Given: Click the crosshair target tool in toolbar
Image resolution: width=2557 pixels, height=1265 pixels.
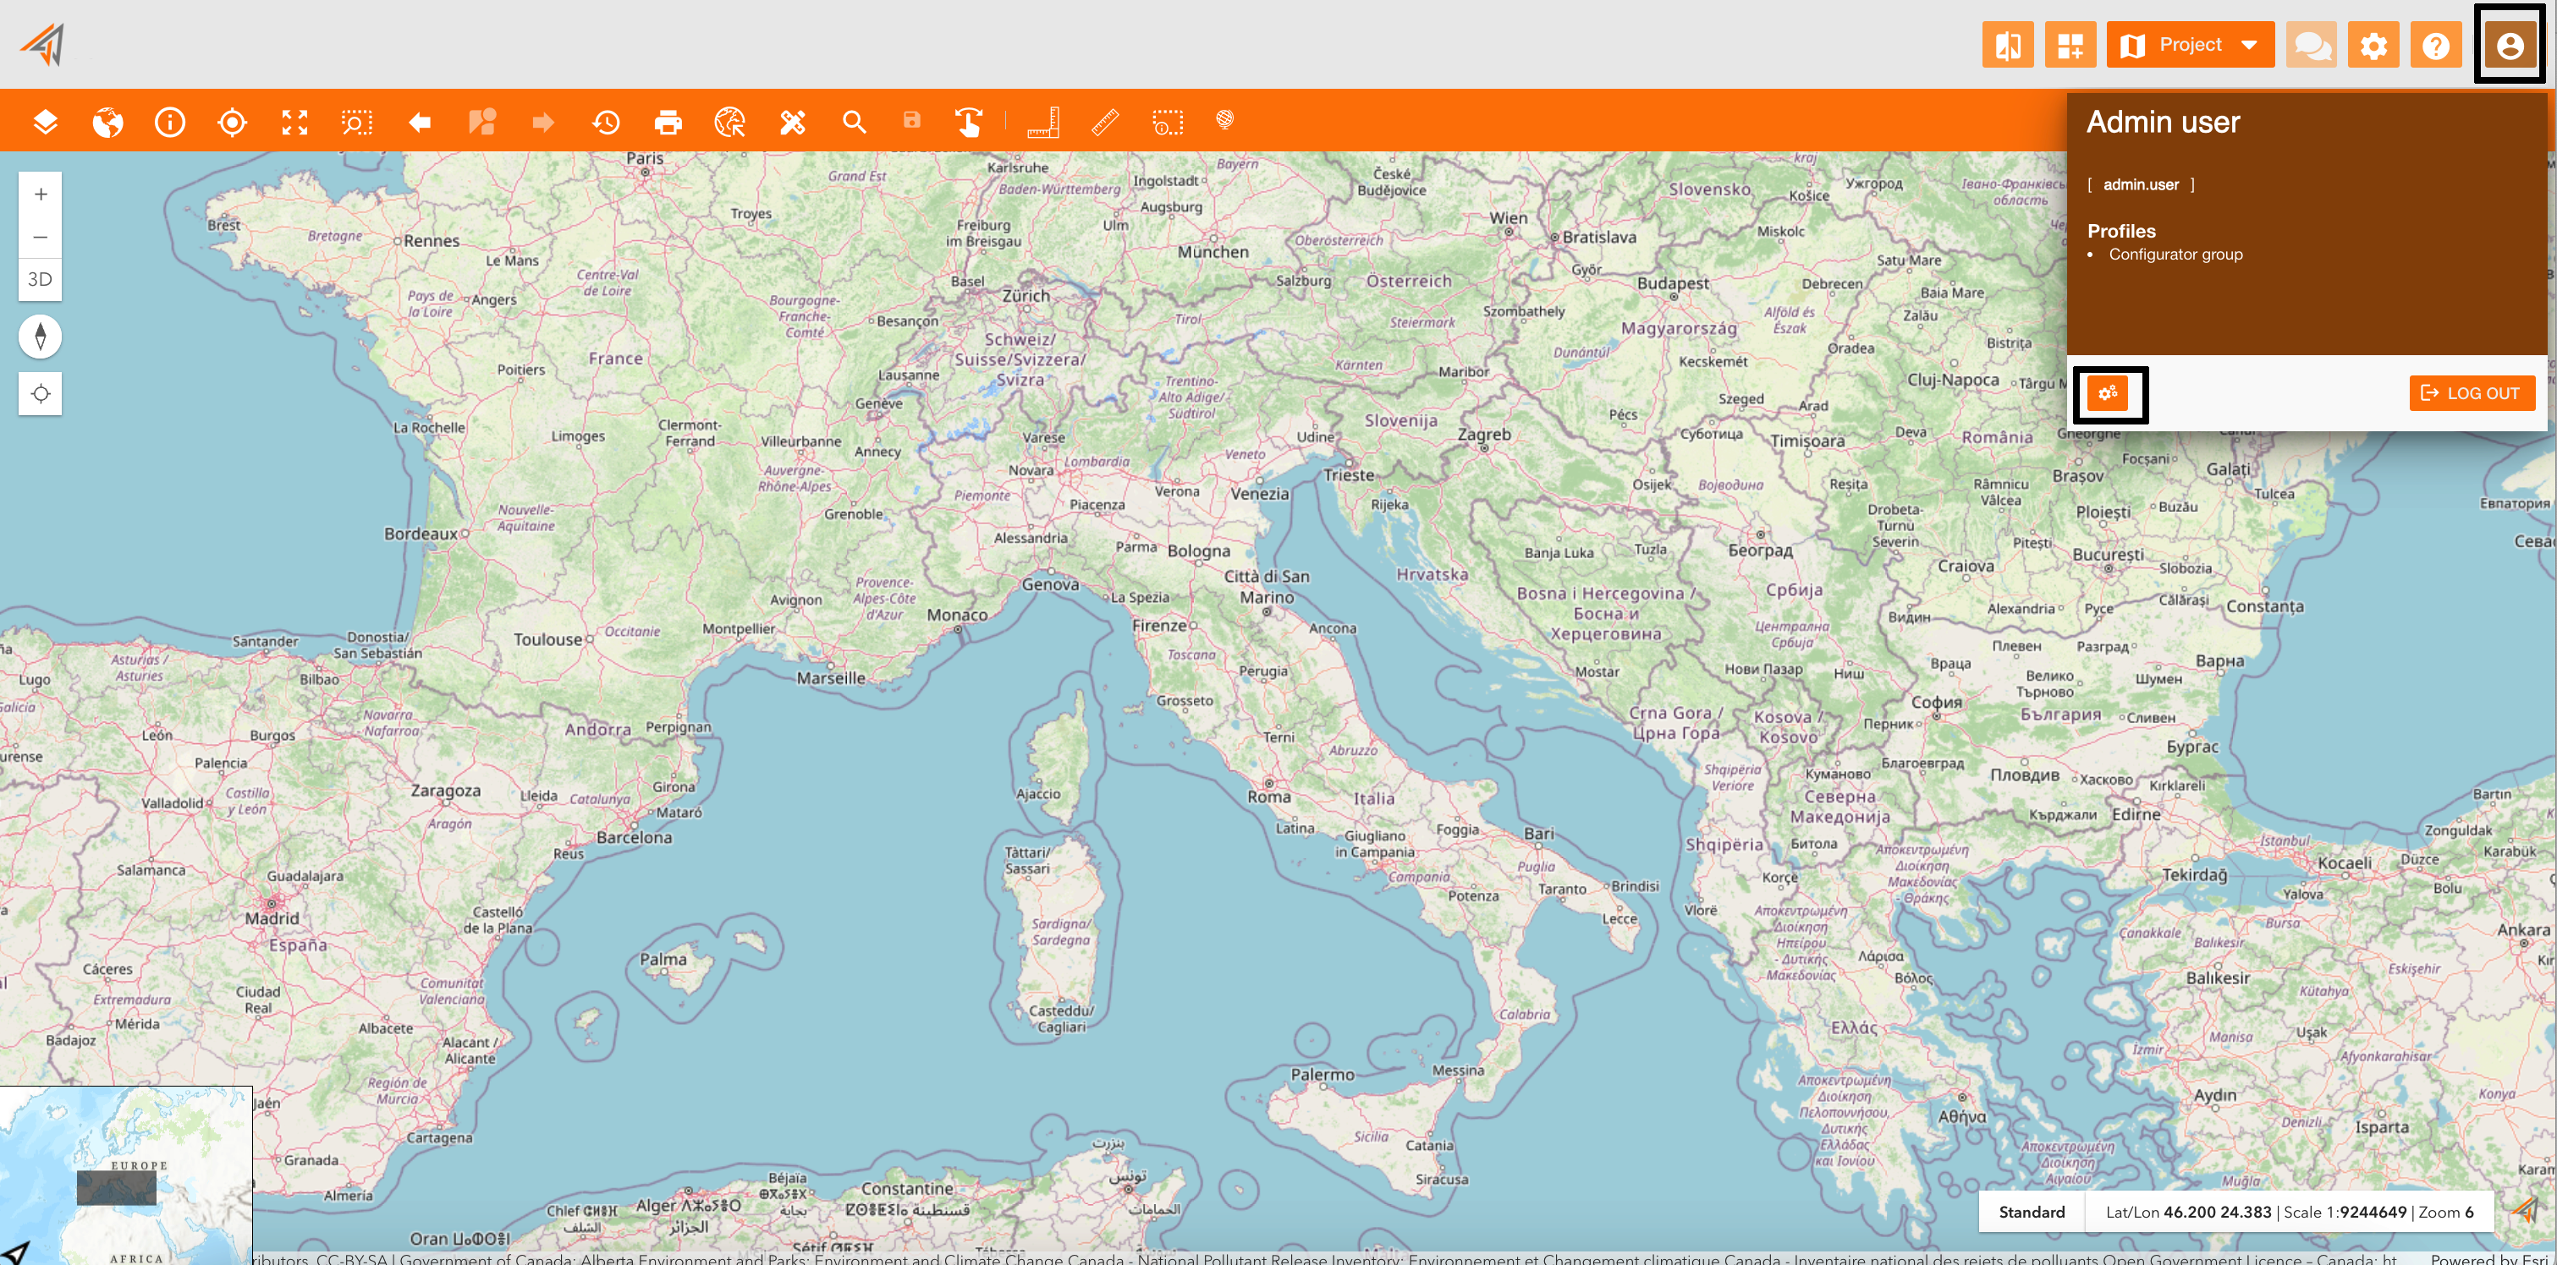Looking at the screenshot, I should [x=233, y=122].
